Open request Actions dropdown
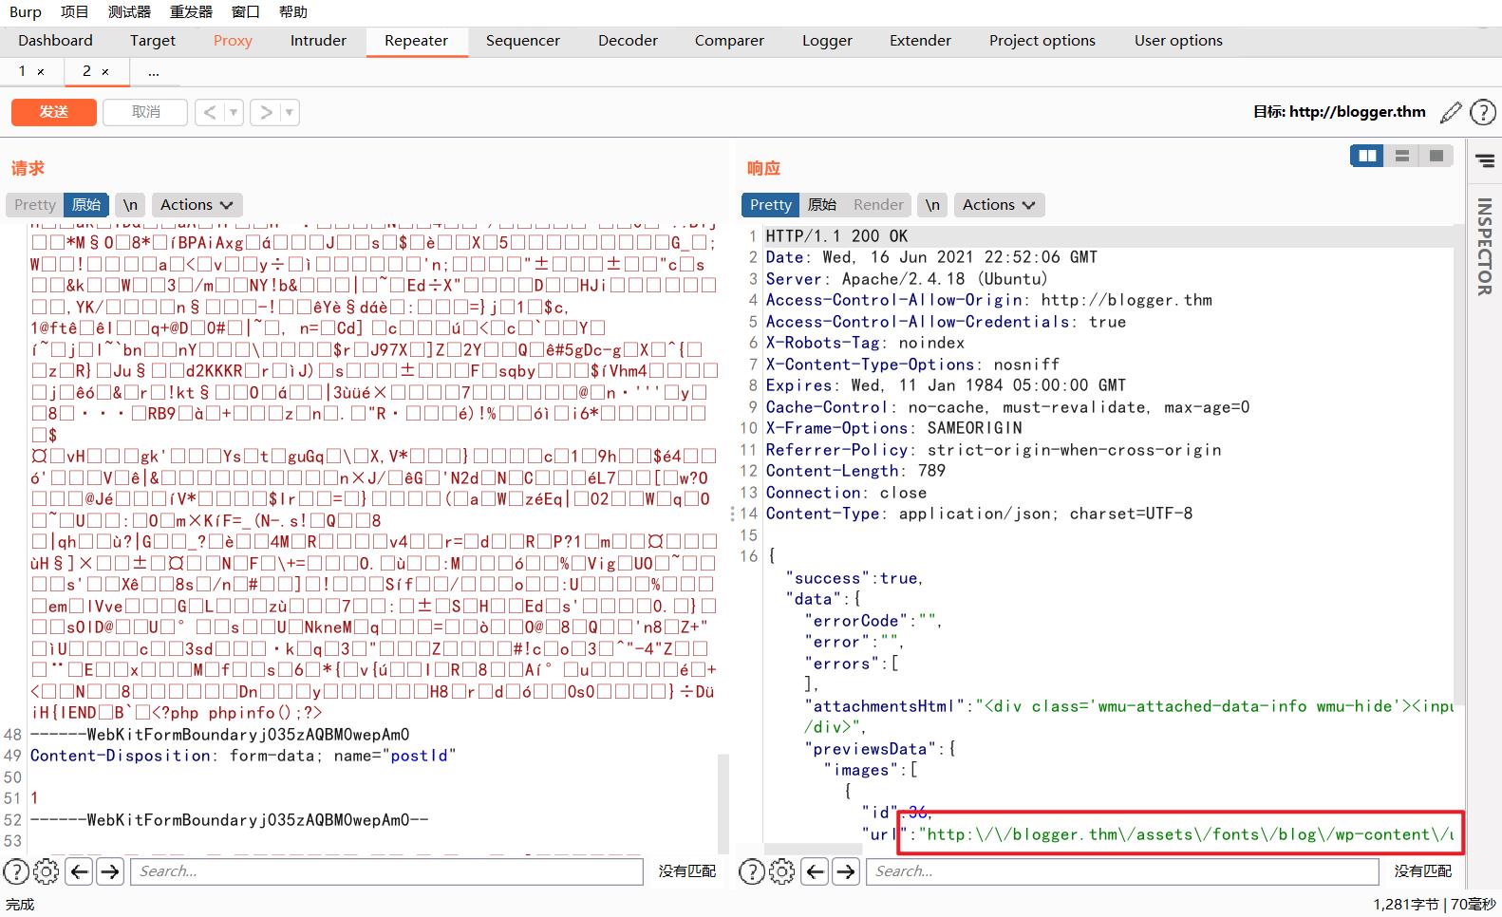Screen dimensions: 1502x917 click(x=197, y=204)
